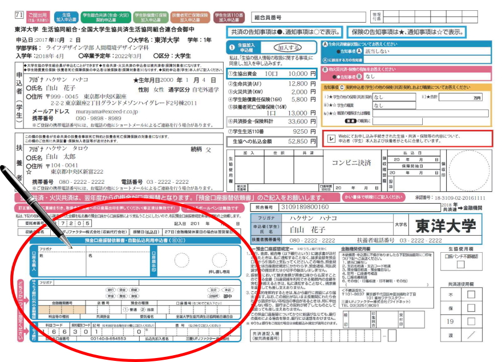Click the 学部学科 ライフデザイン学部 text
502x362 pixels.
click(98, 48)
